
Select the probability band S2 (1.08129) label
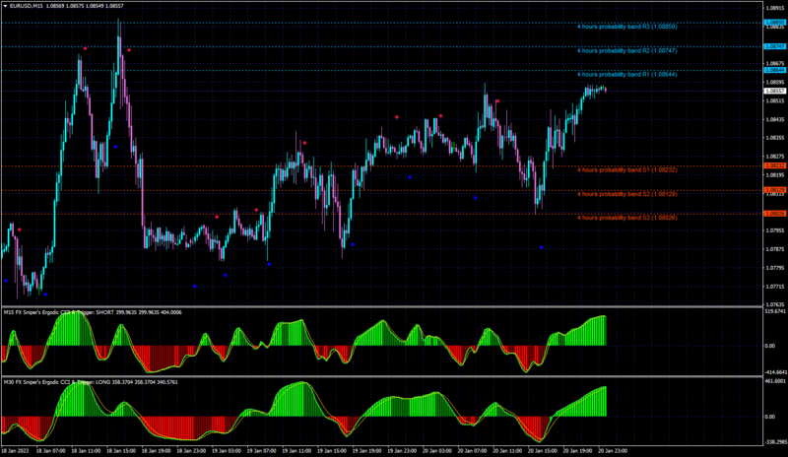626,194
